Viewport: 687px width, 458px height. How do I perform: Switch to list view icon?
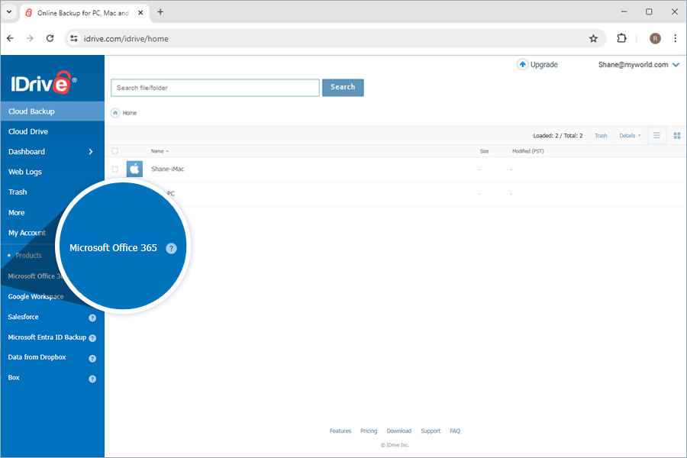(x=656, y=135)
